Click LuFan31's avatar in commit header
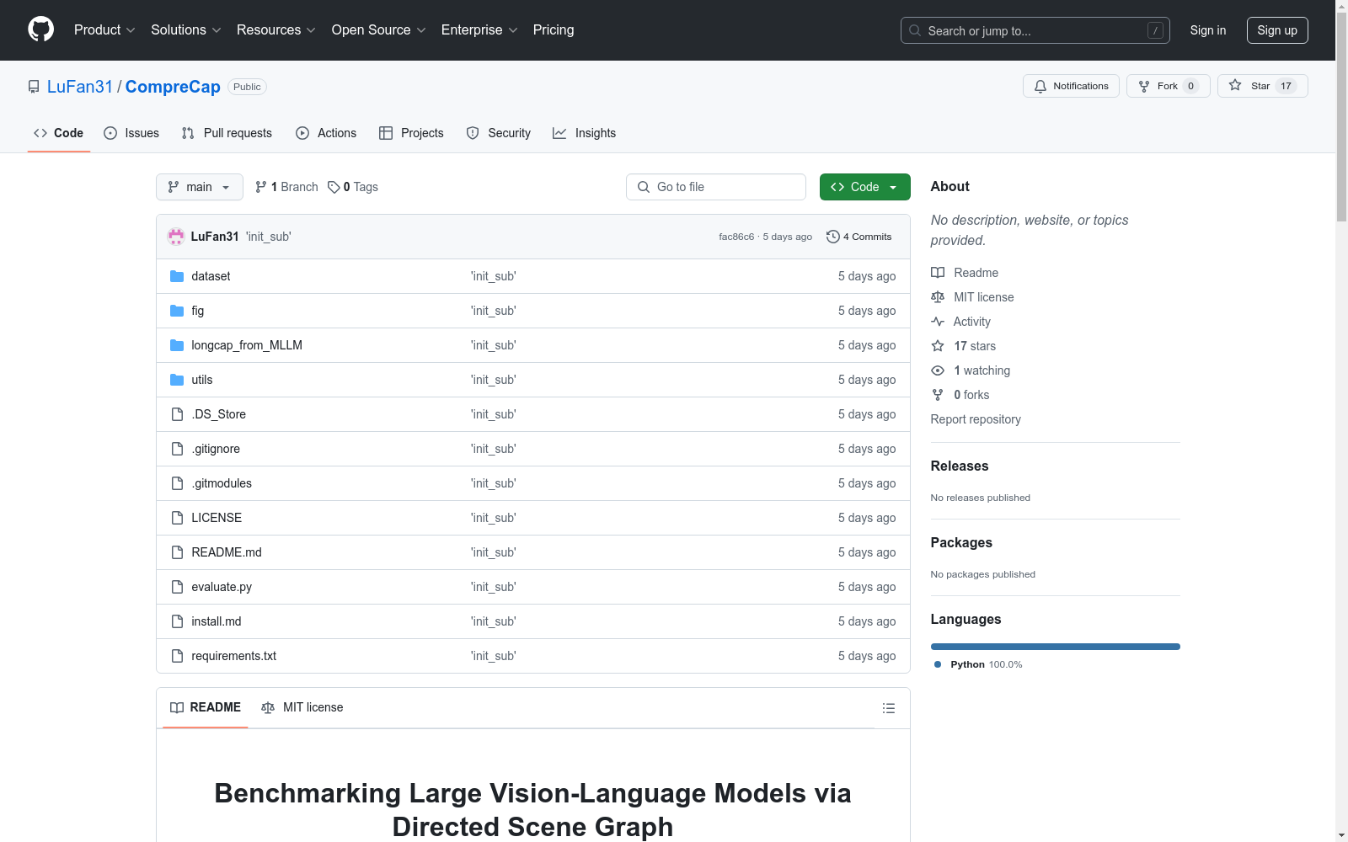Screen dimensions: 1348x842 point(176,237)
